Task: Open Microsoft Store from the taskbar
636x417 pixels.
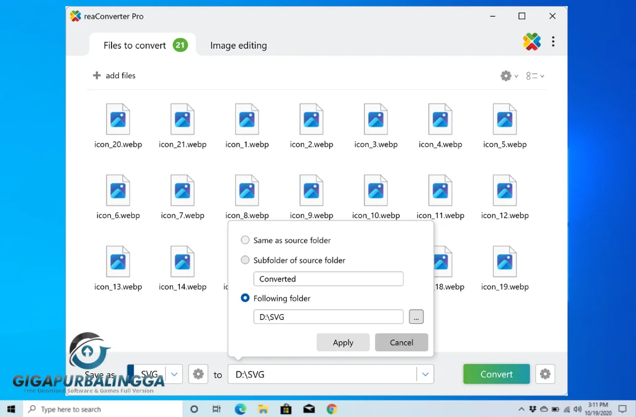Action: tap(286, 409)
